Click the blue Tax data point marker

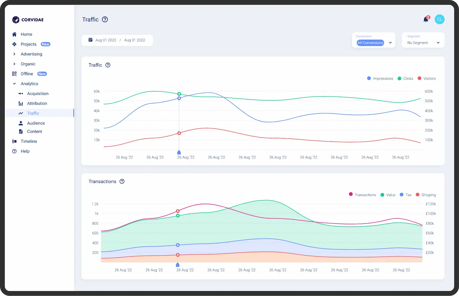coord(178,245)
